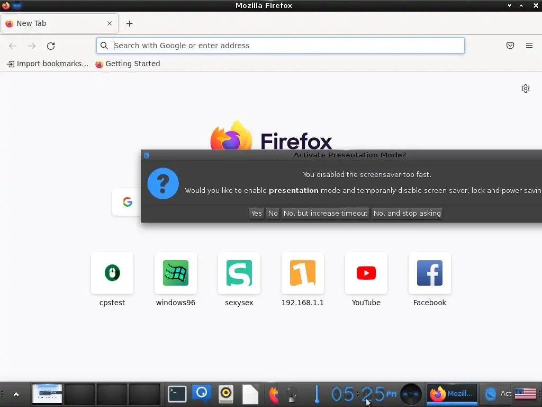Switch to the third workspace in pager
The height and width of the screenshot is (407, 542).
(x=111, y=394)
